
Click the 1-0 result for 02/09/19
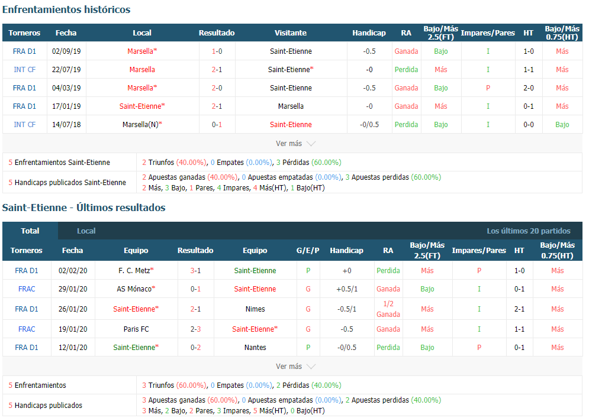[x=217, y=51]
